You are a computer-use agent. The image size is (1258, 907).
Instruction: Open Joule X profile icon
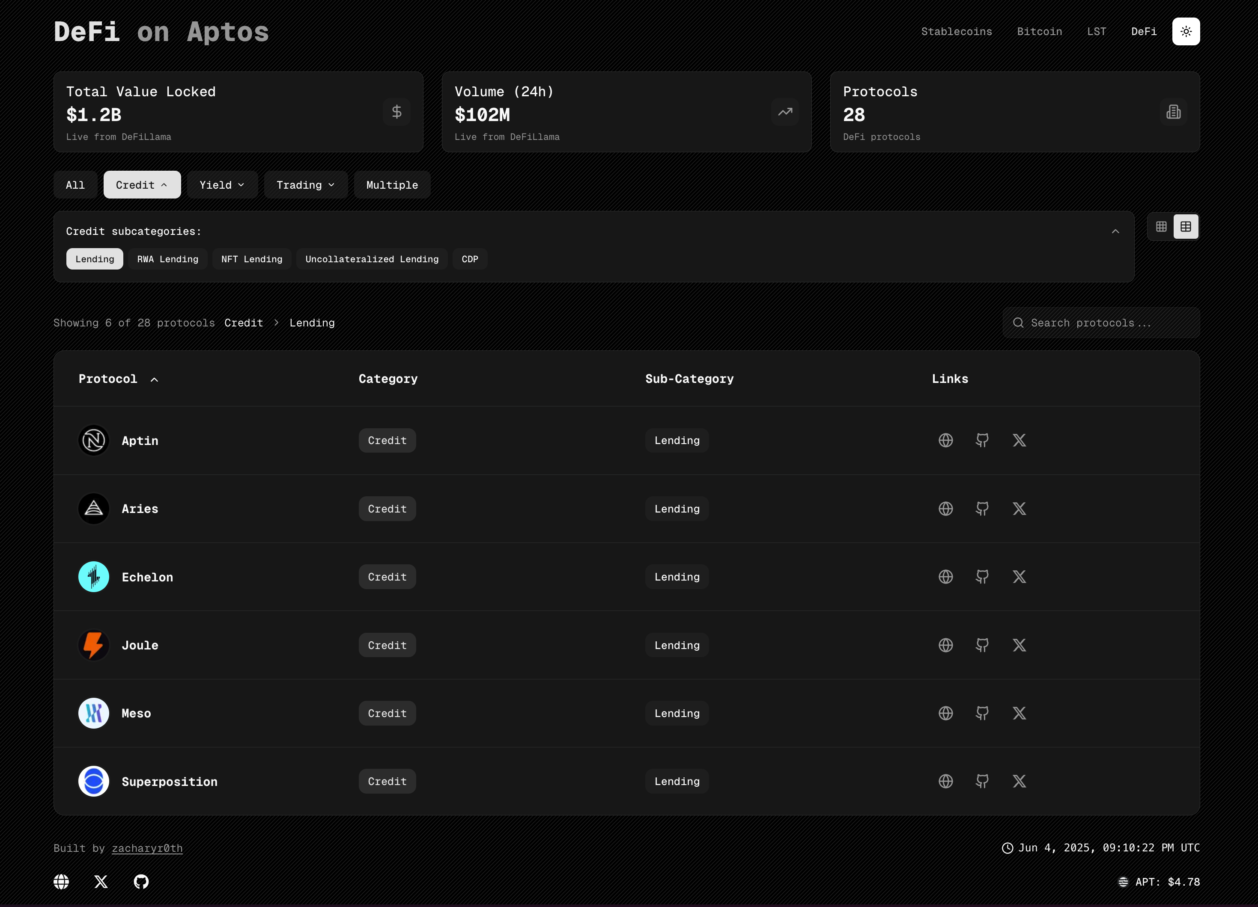pos(1019,645)
